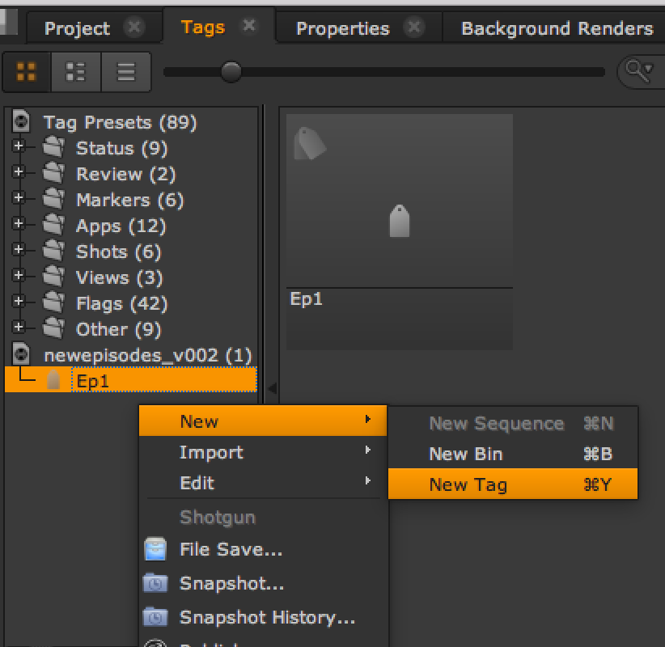
Task: Click the Ep1 tag icon in tree
Action: tap(53, 379)
